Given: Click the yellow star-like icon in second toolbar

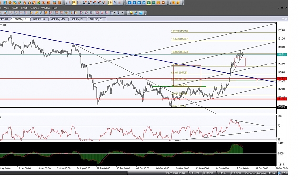Looking at the screenshot, I should (x=131, y=13).
